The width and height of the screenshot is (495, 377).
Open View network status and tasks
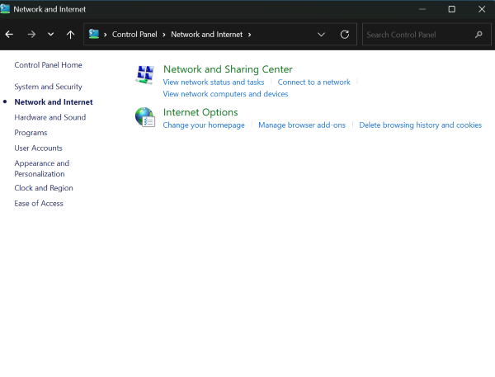[214, 82]
